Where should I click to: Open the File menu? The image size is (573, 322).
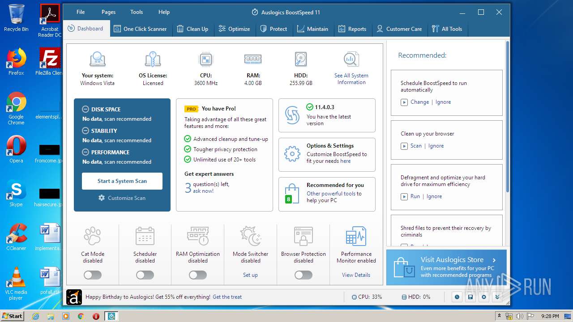(81, 12)
